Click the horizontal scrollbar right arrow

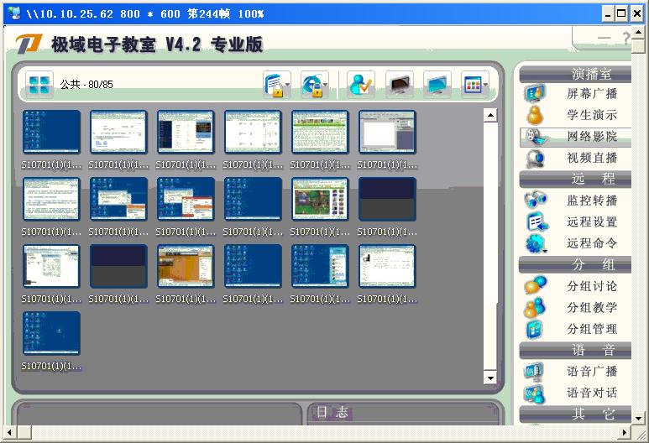coord(625,433)
